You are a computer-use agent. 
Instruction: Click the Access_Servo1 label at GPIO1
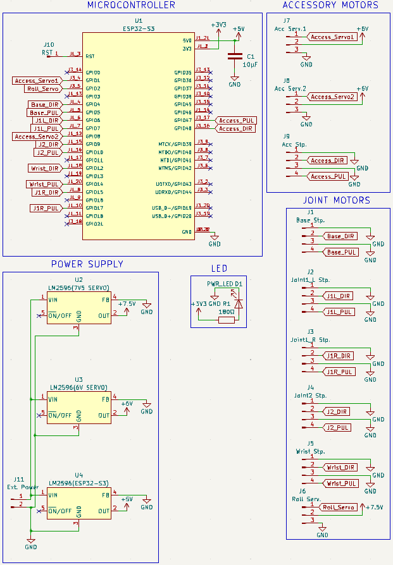[x=37, y=81]
